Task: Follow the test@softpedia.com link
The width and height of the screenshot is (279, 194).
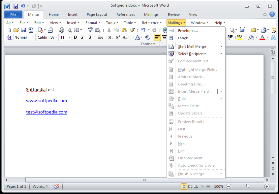Action: point(46,112)
